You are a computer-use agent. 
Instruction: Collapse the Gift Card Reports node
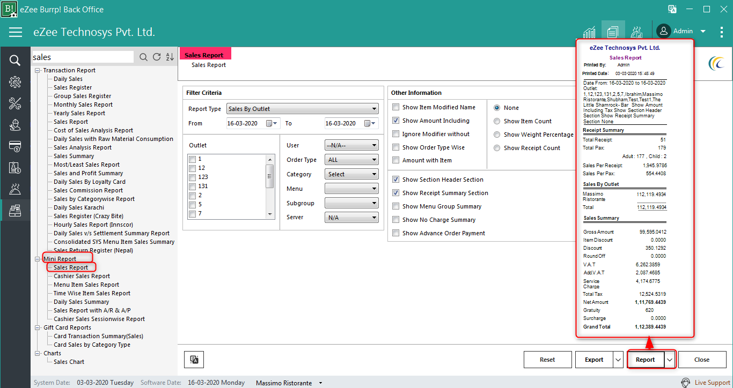click(x=38, y=327)
